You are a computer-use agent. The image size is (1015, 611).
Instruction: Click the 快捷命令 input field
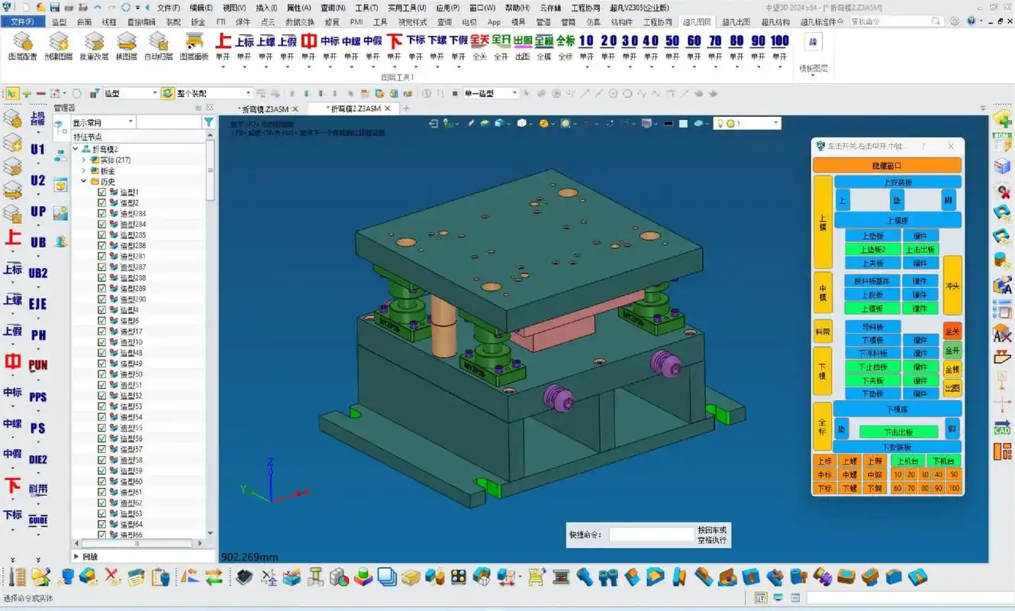click(x=652, y=535)
